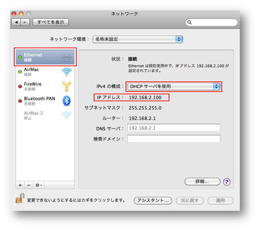This screenshot has height=230, width=259.
Task: Open the IPv4 の構成 DHCP dropdown
Action: (174, 86)
